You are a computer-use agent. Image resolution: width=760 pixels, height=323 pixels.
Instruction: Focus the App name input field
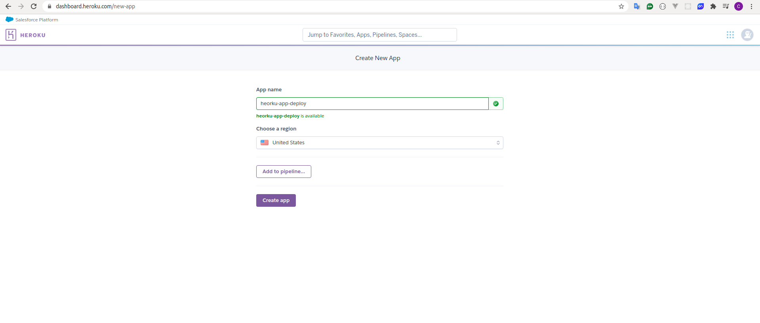coord(372,104)
